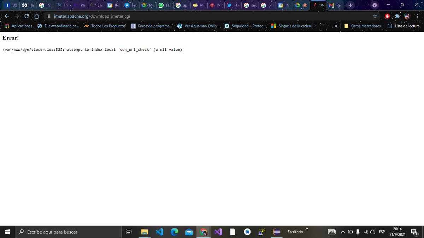Open Chrome from the taskbar
The width and height of the screenshot is (424, 238).
click(x=204, y=232)
